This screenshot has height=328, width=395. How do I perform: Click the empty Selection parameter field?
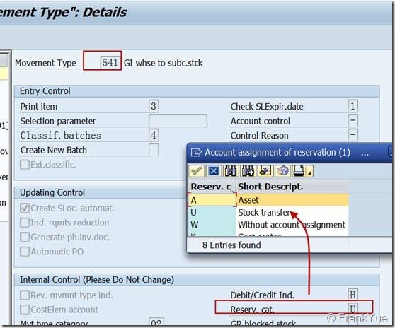tap(178, 121)
